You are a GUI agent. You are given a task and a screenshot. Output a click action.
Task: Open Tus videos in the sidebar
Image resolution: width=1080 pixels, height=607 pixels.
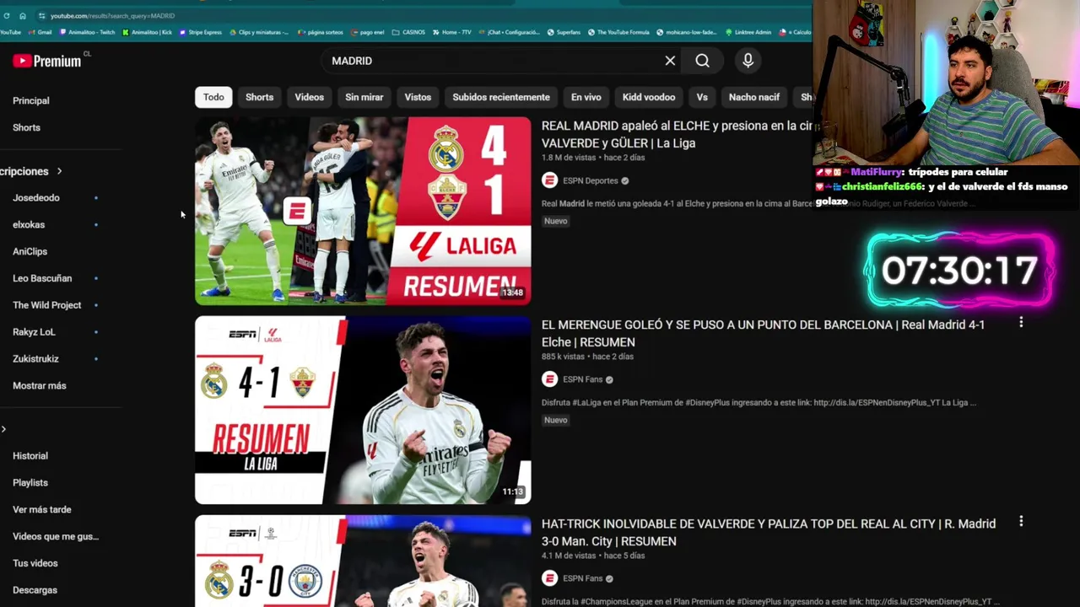click(35, 563)
